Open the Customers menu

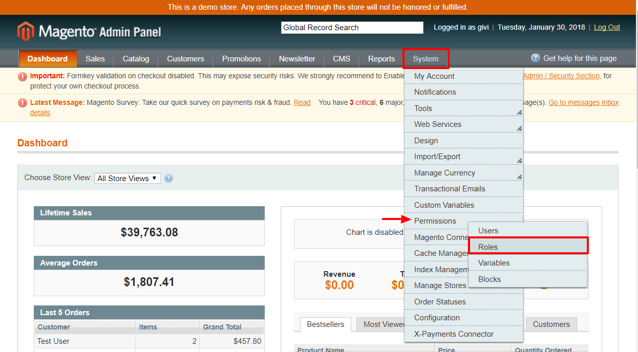click(185, 59)
